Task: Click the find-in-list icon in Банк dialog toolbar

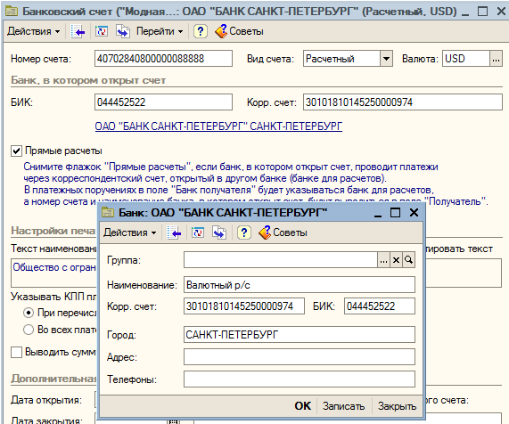Action: coord(174,232)
